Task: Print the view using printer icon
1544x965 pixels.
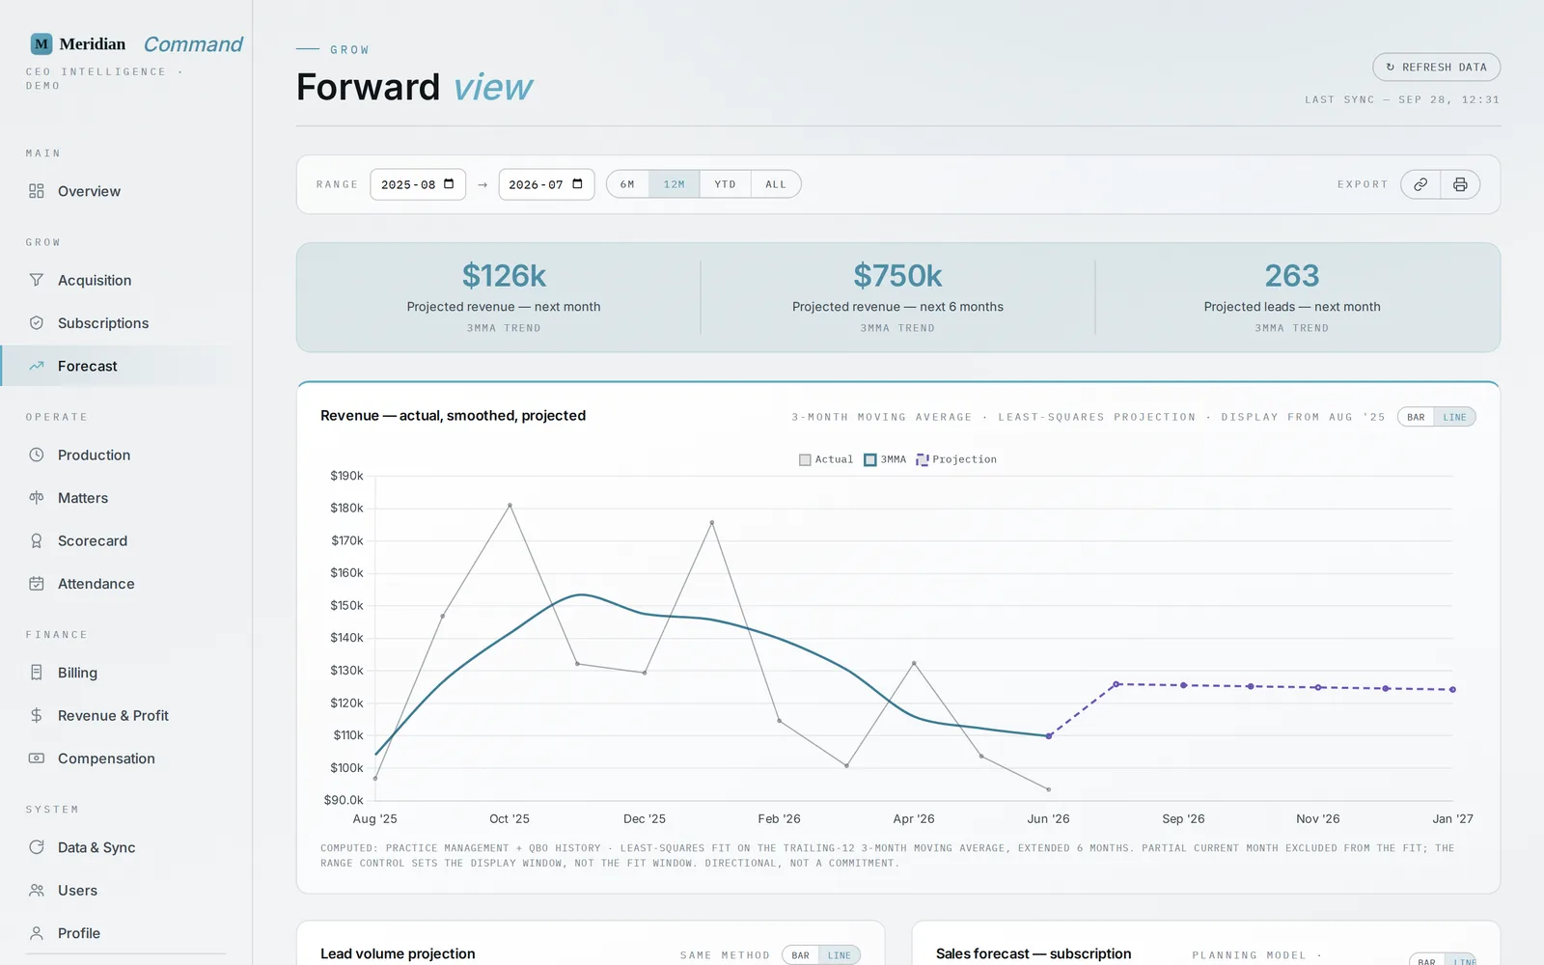Action: click(x=1460, y=184)
